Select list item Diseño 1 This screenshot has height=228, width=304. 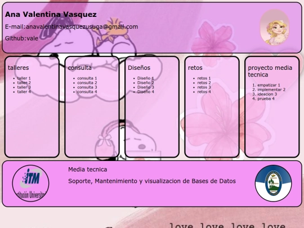click(x=146, y=78)
